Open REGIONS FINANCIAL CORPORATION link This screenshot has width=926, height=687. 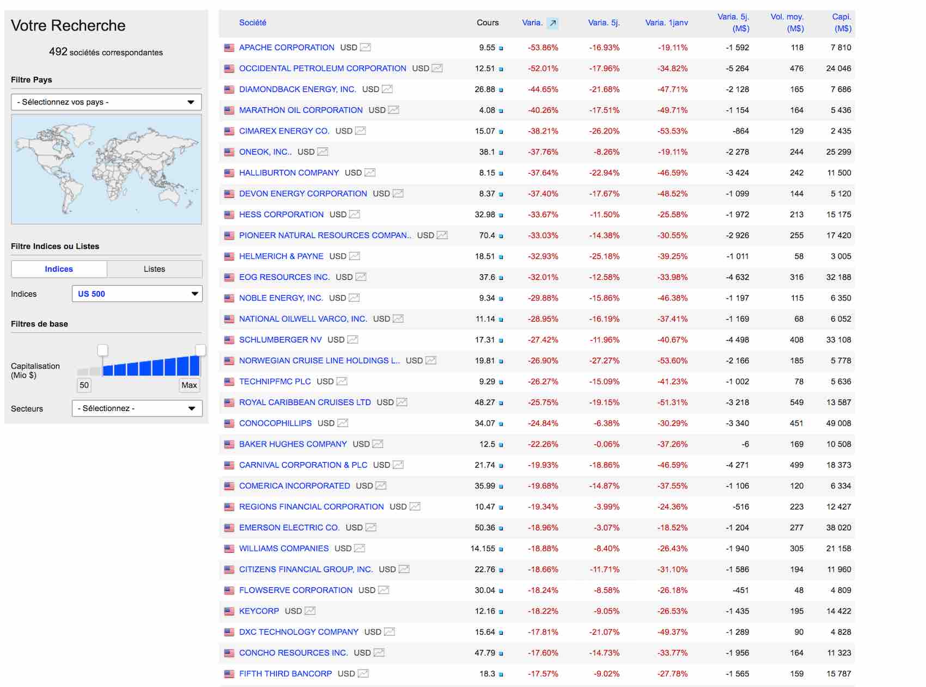pyautogui.click(x=312, y=506)
